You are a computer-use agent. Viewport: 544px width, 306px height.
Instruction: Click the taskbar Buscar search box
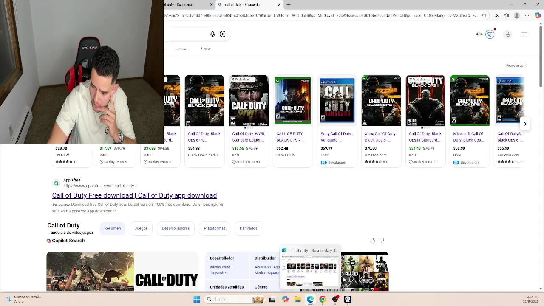tap(235, 299)
